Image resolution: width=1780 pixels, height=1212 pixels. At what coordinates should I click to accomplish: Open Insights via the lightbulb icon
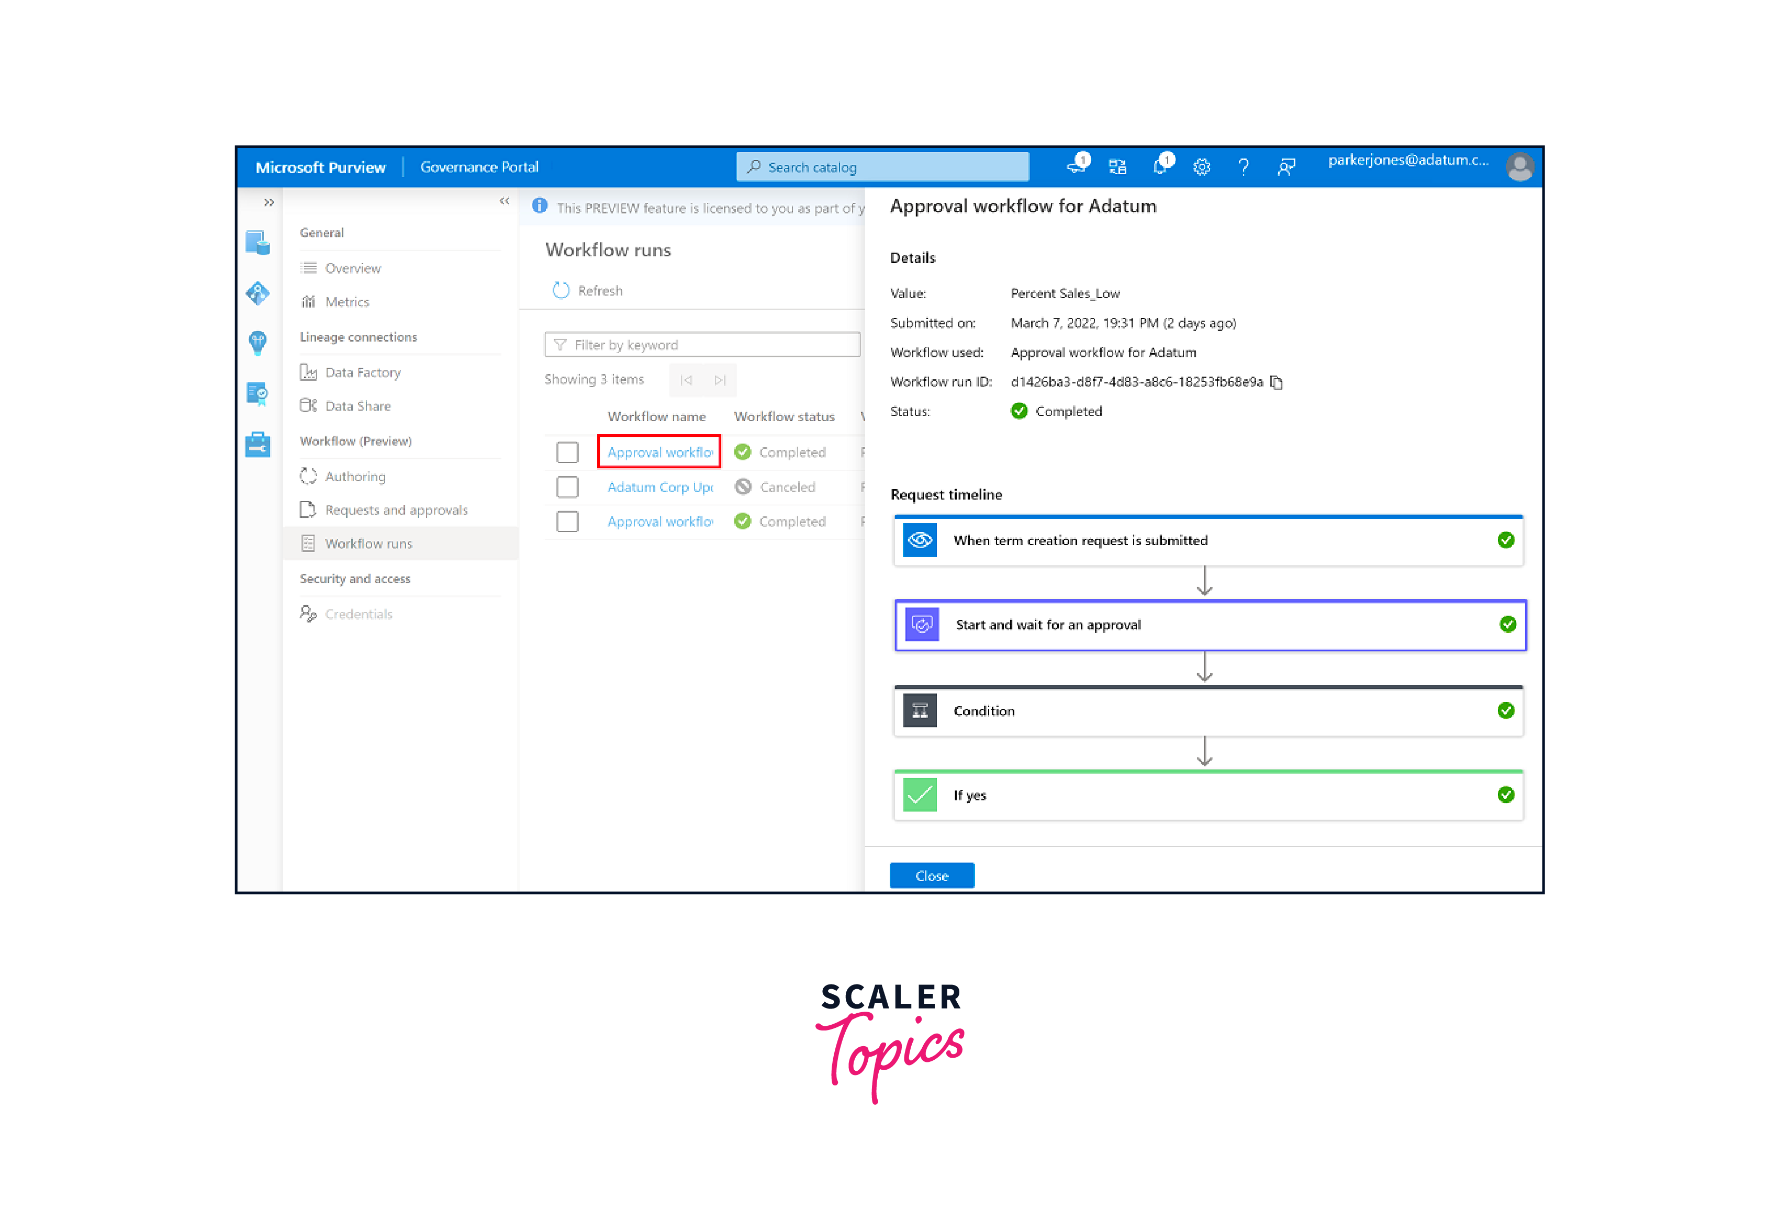258,343
